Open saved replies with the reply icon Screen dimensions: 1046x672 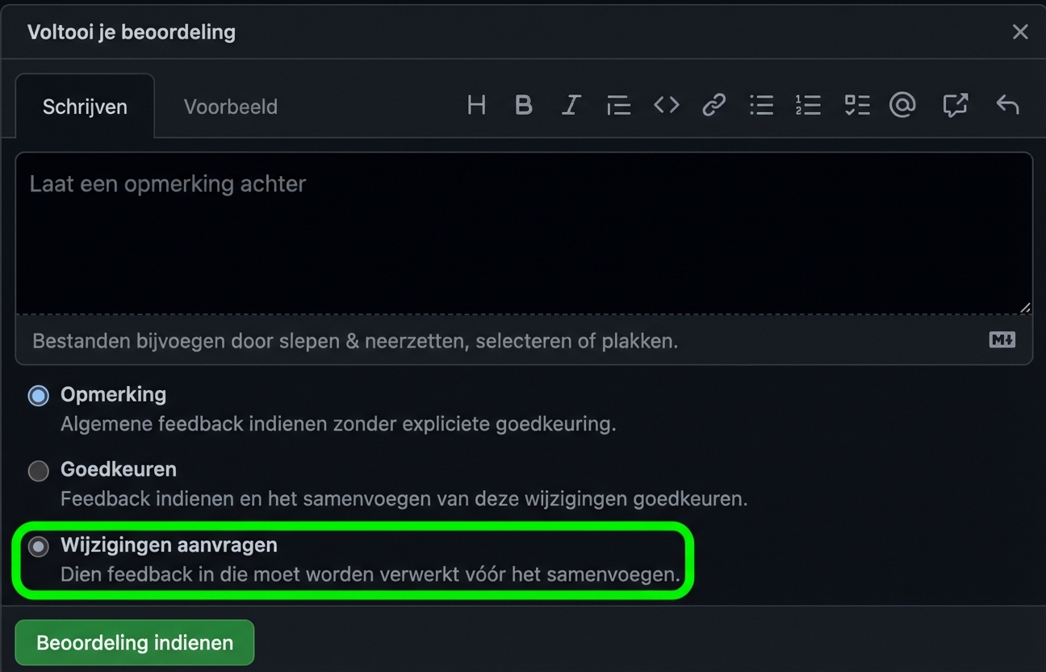point(1006,105)
